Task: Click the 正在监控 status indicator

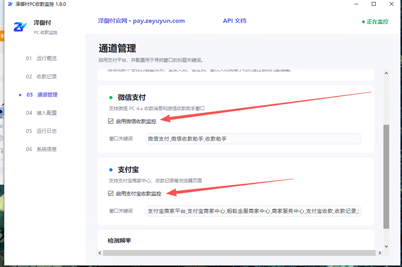Action: coord(375,22)
